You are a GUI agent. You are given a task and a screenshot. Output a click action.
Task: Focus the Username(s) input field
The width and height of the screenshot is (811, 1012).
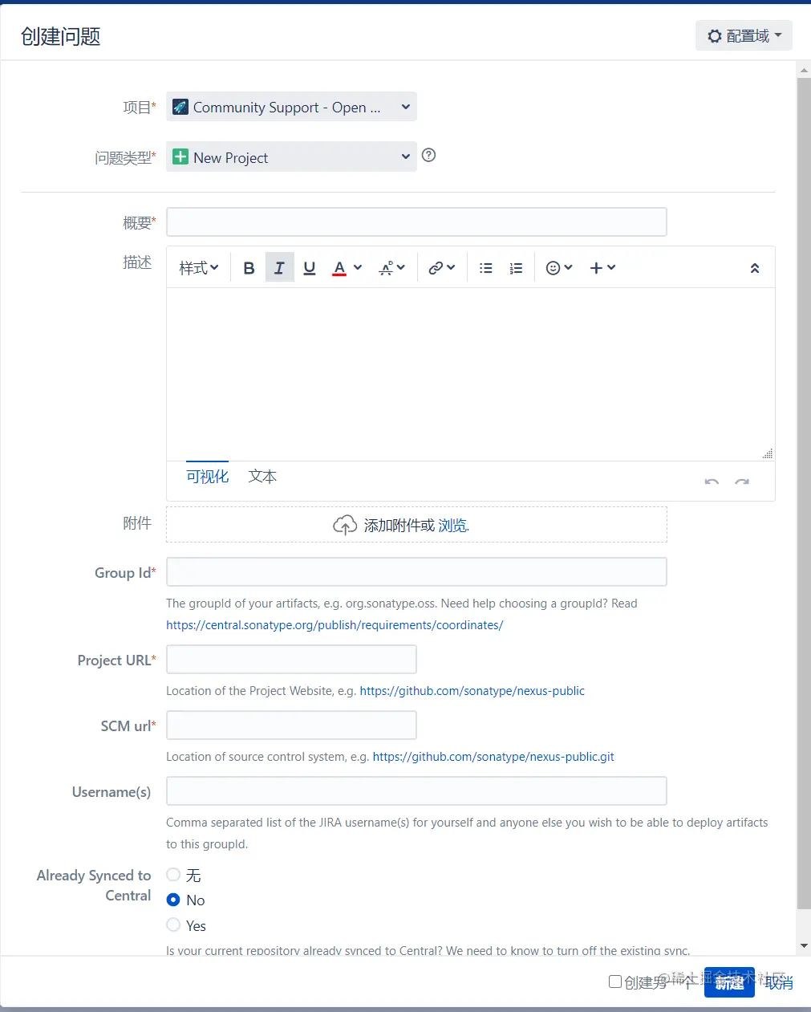click(416, 791)
